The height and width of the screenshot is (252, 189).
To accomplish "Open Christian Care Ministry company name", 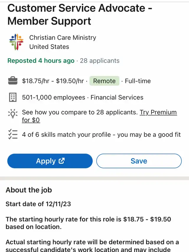I will click(63, 38).
